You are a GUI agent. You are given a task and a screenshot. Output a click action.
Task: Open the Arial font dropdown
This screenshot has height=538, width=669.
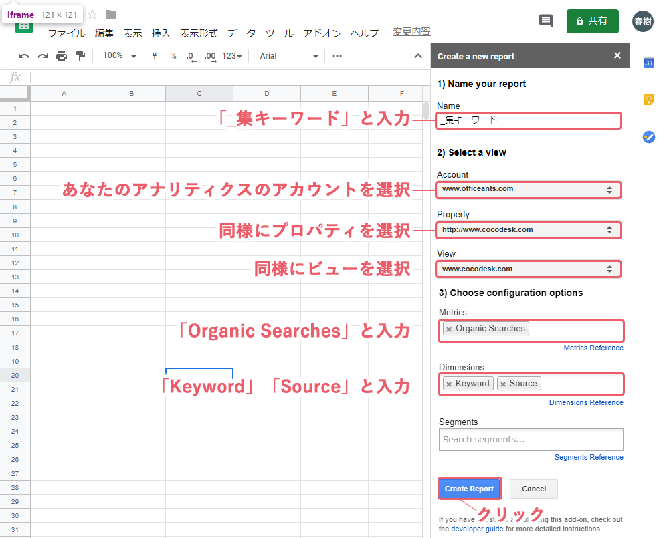(x=289, y=56)
